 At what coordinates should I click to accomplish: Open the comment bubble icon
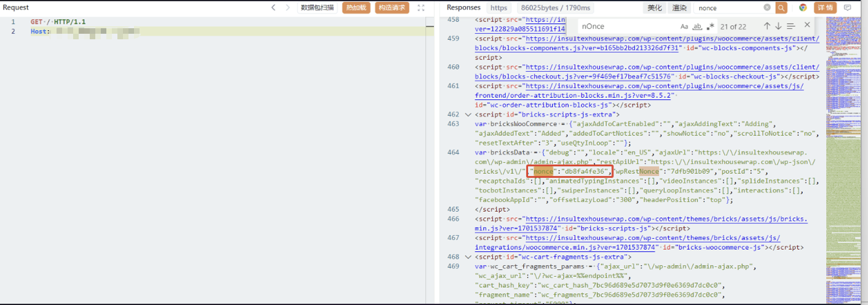pos(848,8)
